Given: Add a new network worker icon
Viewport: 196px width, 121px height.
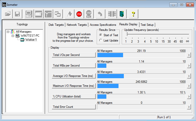Looking at the screenshot, I should [48, 14].
